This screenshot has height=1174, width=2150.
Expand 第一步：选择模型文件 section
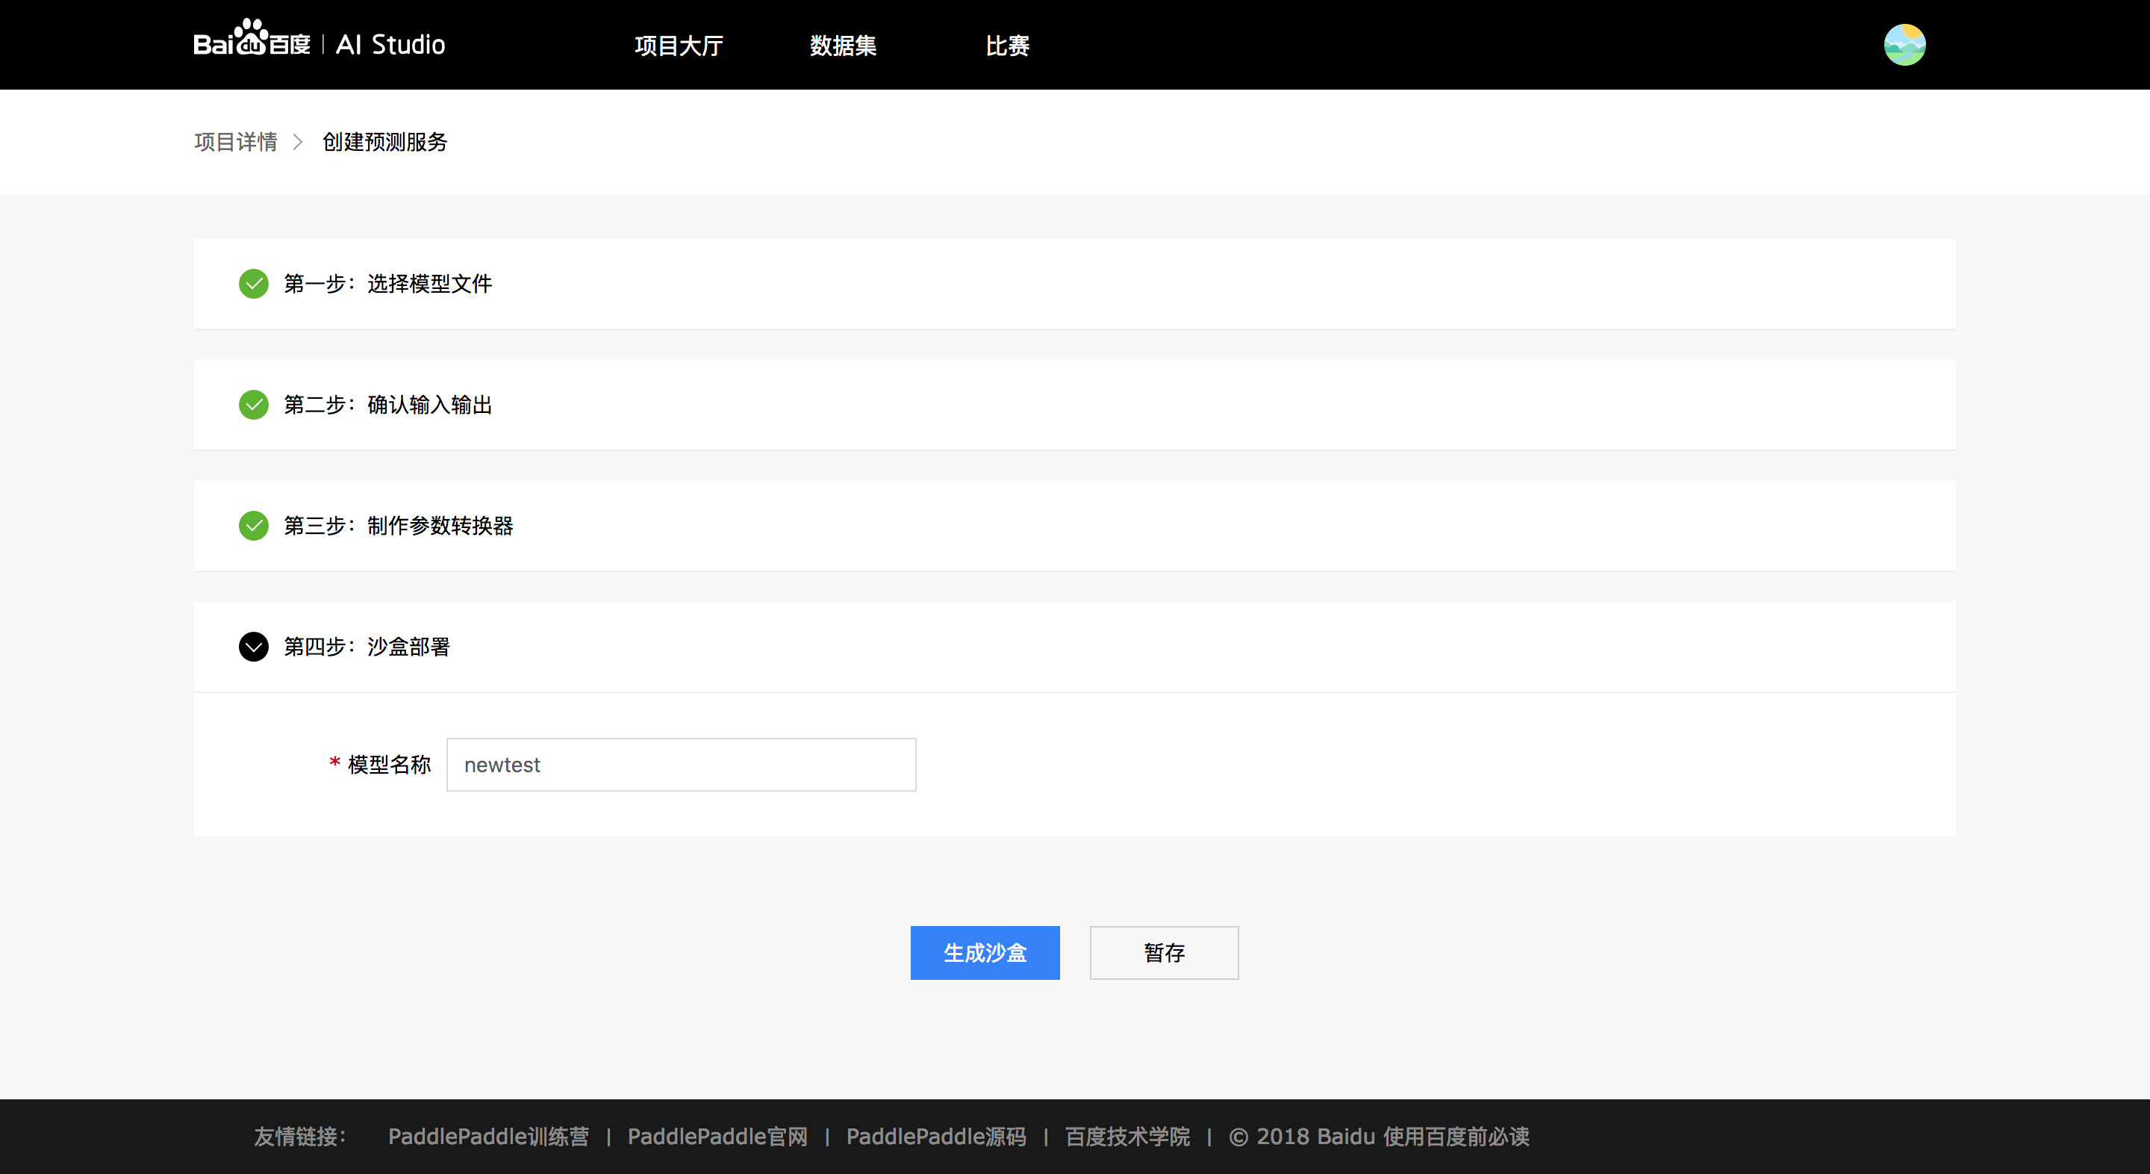[388, 284]
